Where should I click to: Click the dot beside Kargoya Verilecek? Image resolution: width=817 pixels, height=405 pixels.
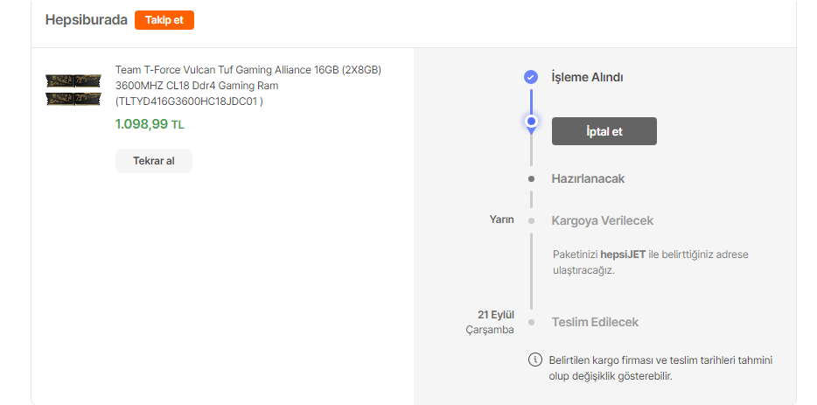531,220
